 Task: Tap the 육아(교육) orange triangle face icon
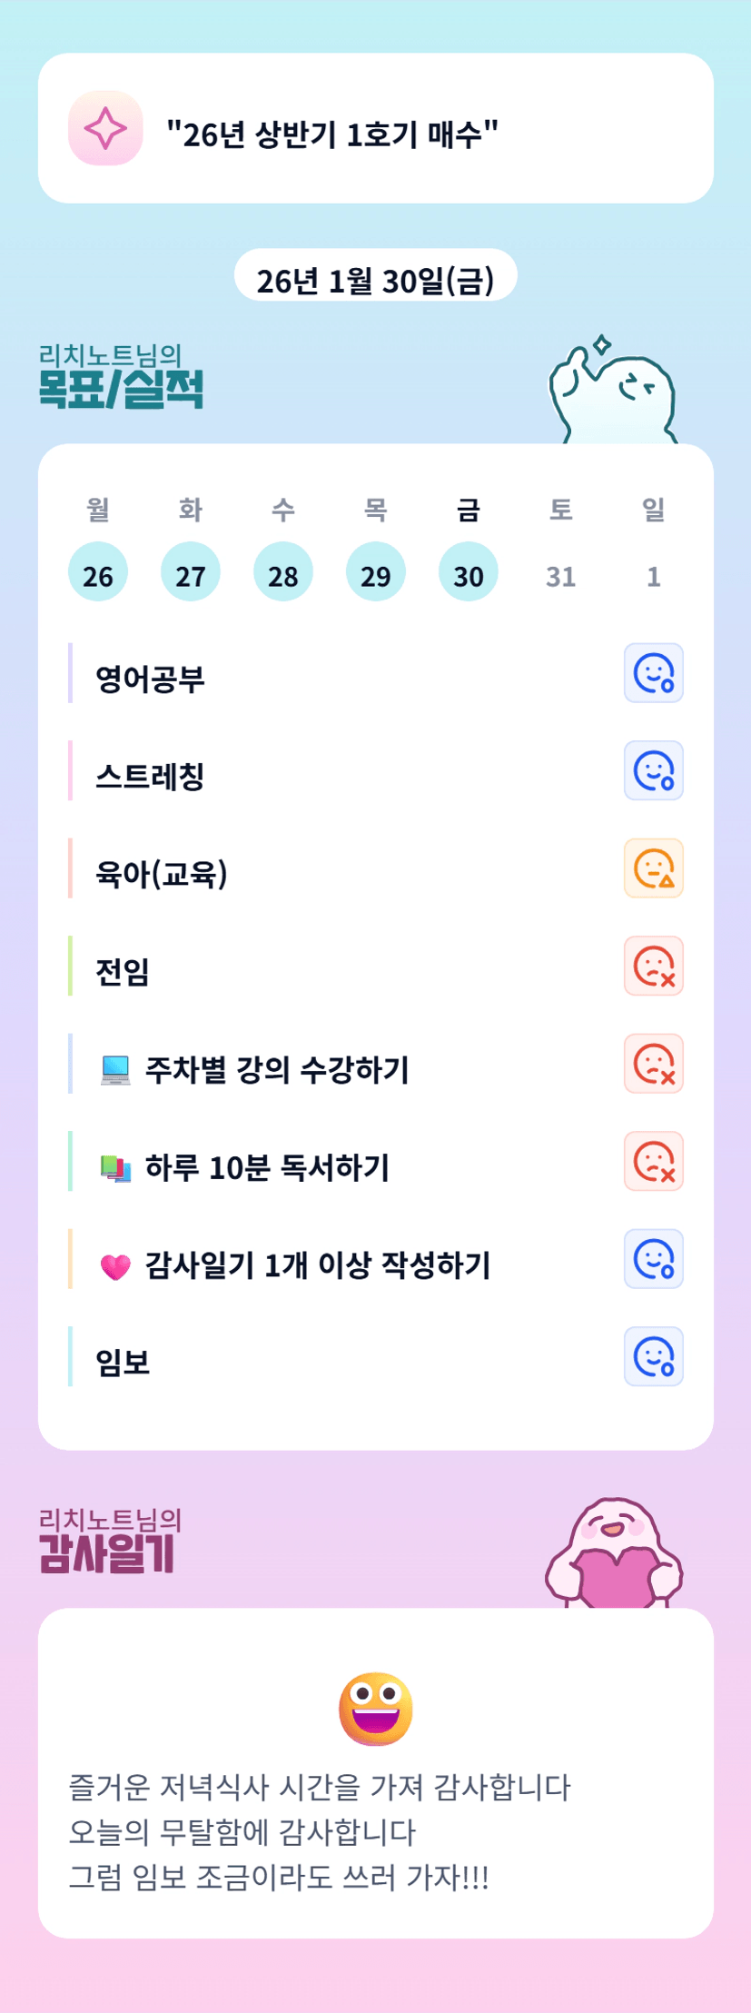(653, 868)
